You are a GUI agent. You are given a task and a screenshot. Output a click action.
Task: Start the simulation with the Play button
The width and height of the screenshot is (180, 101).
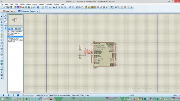pyautogui.click(x=4, y=95)
